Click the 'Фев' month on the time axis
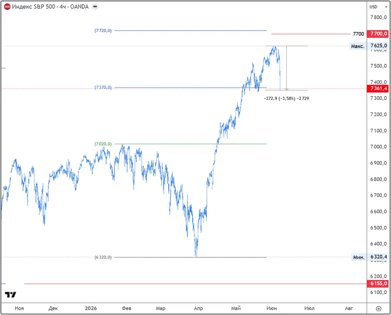 coord(126,308)
